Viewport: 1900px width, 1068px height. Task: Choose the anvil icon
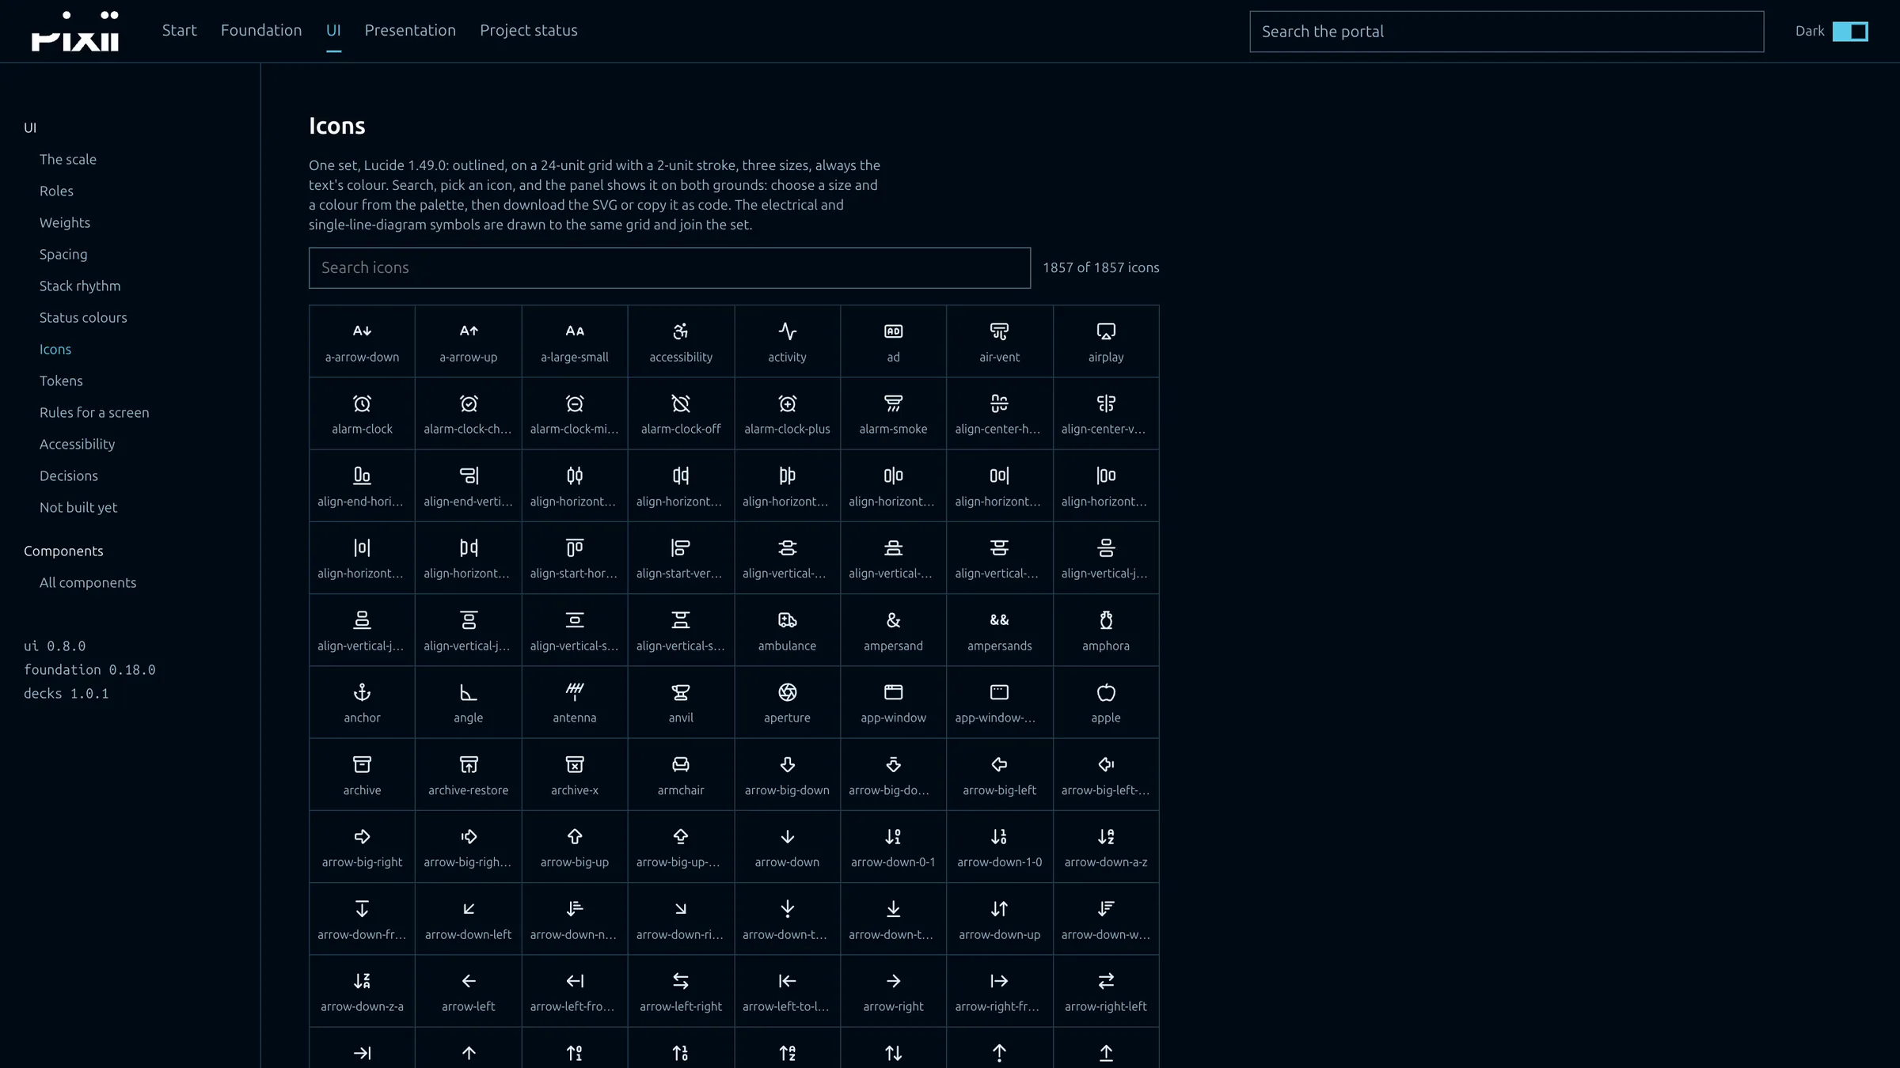[x=681, y=703]
